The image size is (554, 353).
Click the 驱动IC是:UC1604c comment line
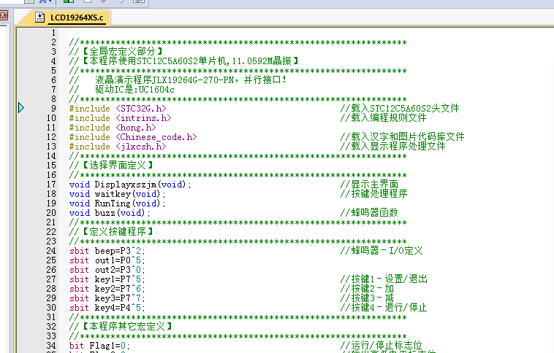(x=122, y=90)
